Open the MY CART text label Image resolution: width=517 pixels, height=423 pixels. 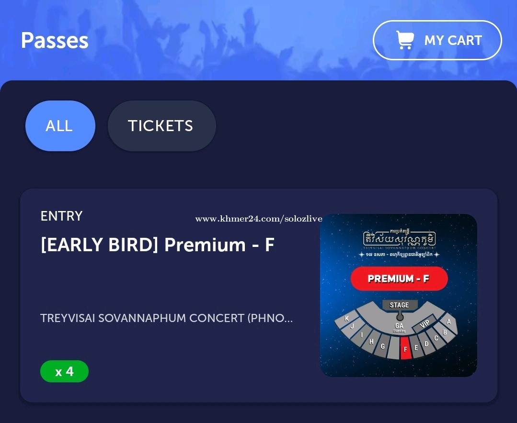pyautogui.click(x=453, y=40)
